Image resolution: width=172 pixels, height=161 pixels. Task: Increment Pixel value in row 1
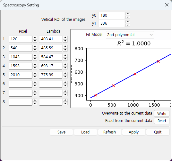(x=35, y=37)
